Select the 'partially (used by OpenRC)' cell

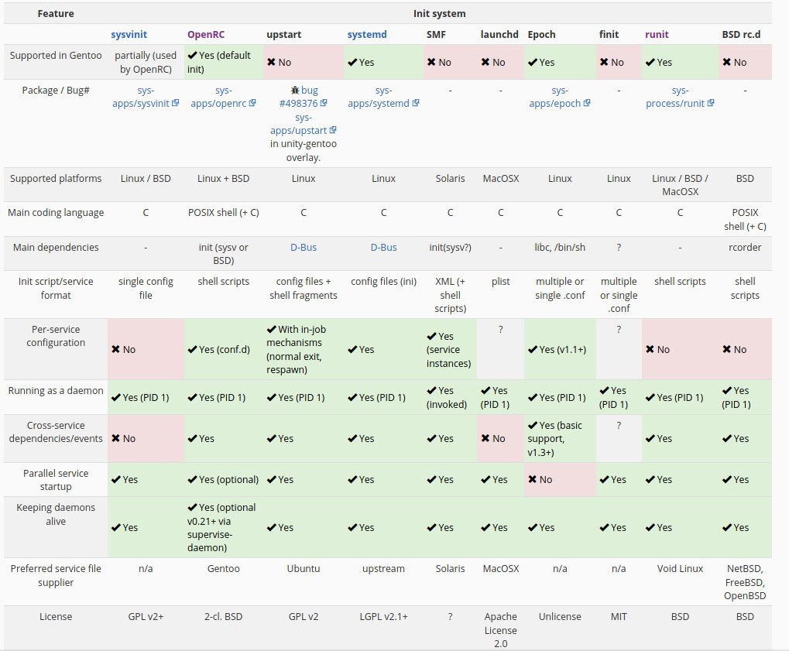[x=146, y=62]
